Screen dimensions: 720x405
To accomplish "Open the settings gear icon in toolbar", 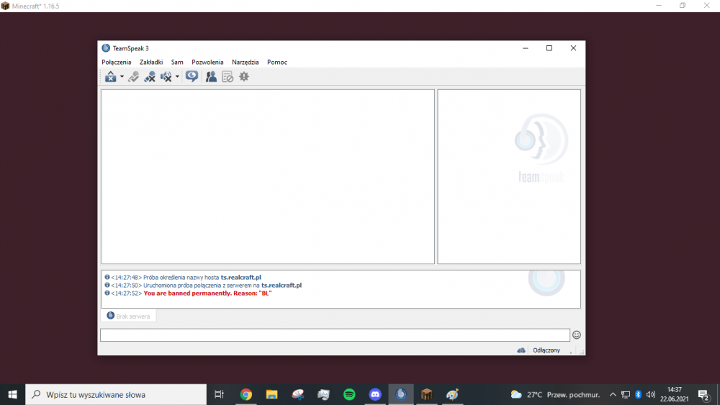I will pos(244,77).
